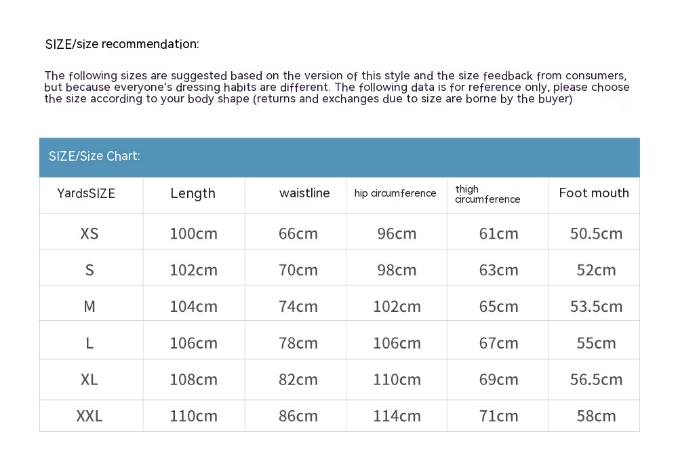Select the S size row label

[89, 270]
